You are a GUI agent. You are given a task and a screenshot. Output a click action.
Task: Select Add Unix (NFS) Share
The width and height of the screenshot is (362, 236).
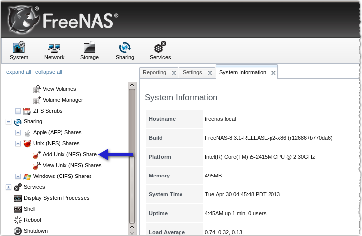coord(70,155)
